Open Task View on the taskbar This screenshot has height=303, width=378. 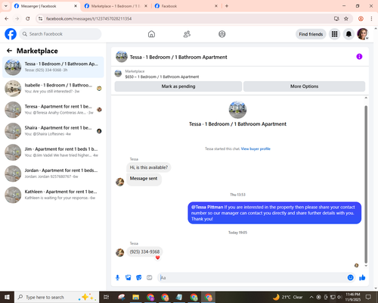[x=107, y=297]
